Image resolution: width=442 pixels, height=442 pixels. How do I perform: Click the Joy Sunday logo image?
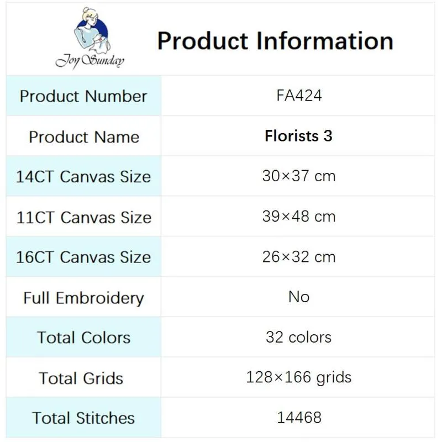(x=90, y=38)
